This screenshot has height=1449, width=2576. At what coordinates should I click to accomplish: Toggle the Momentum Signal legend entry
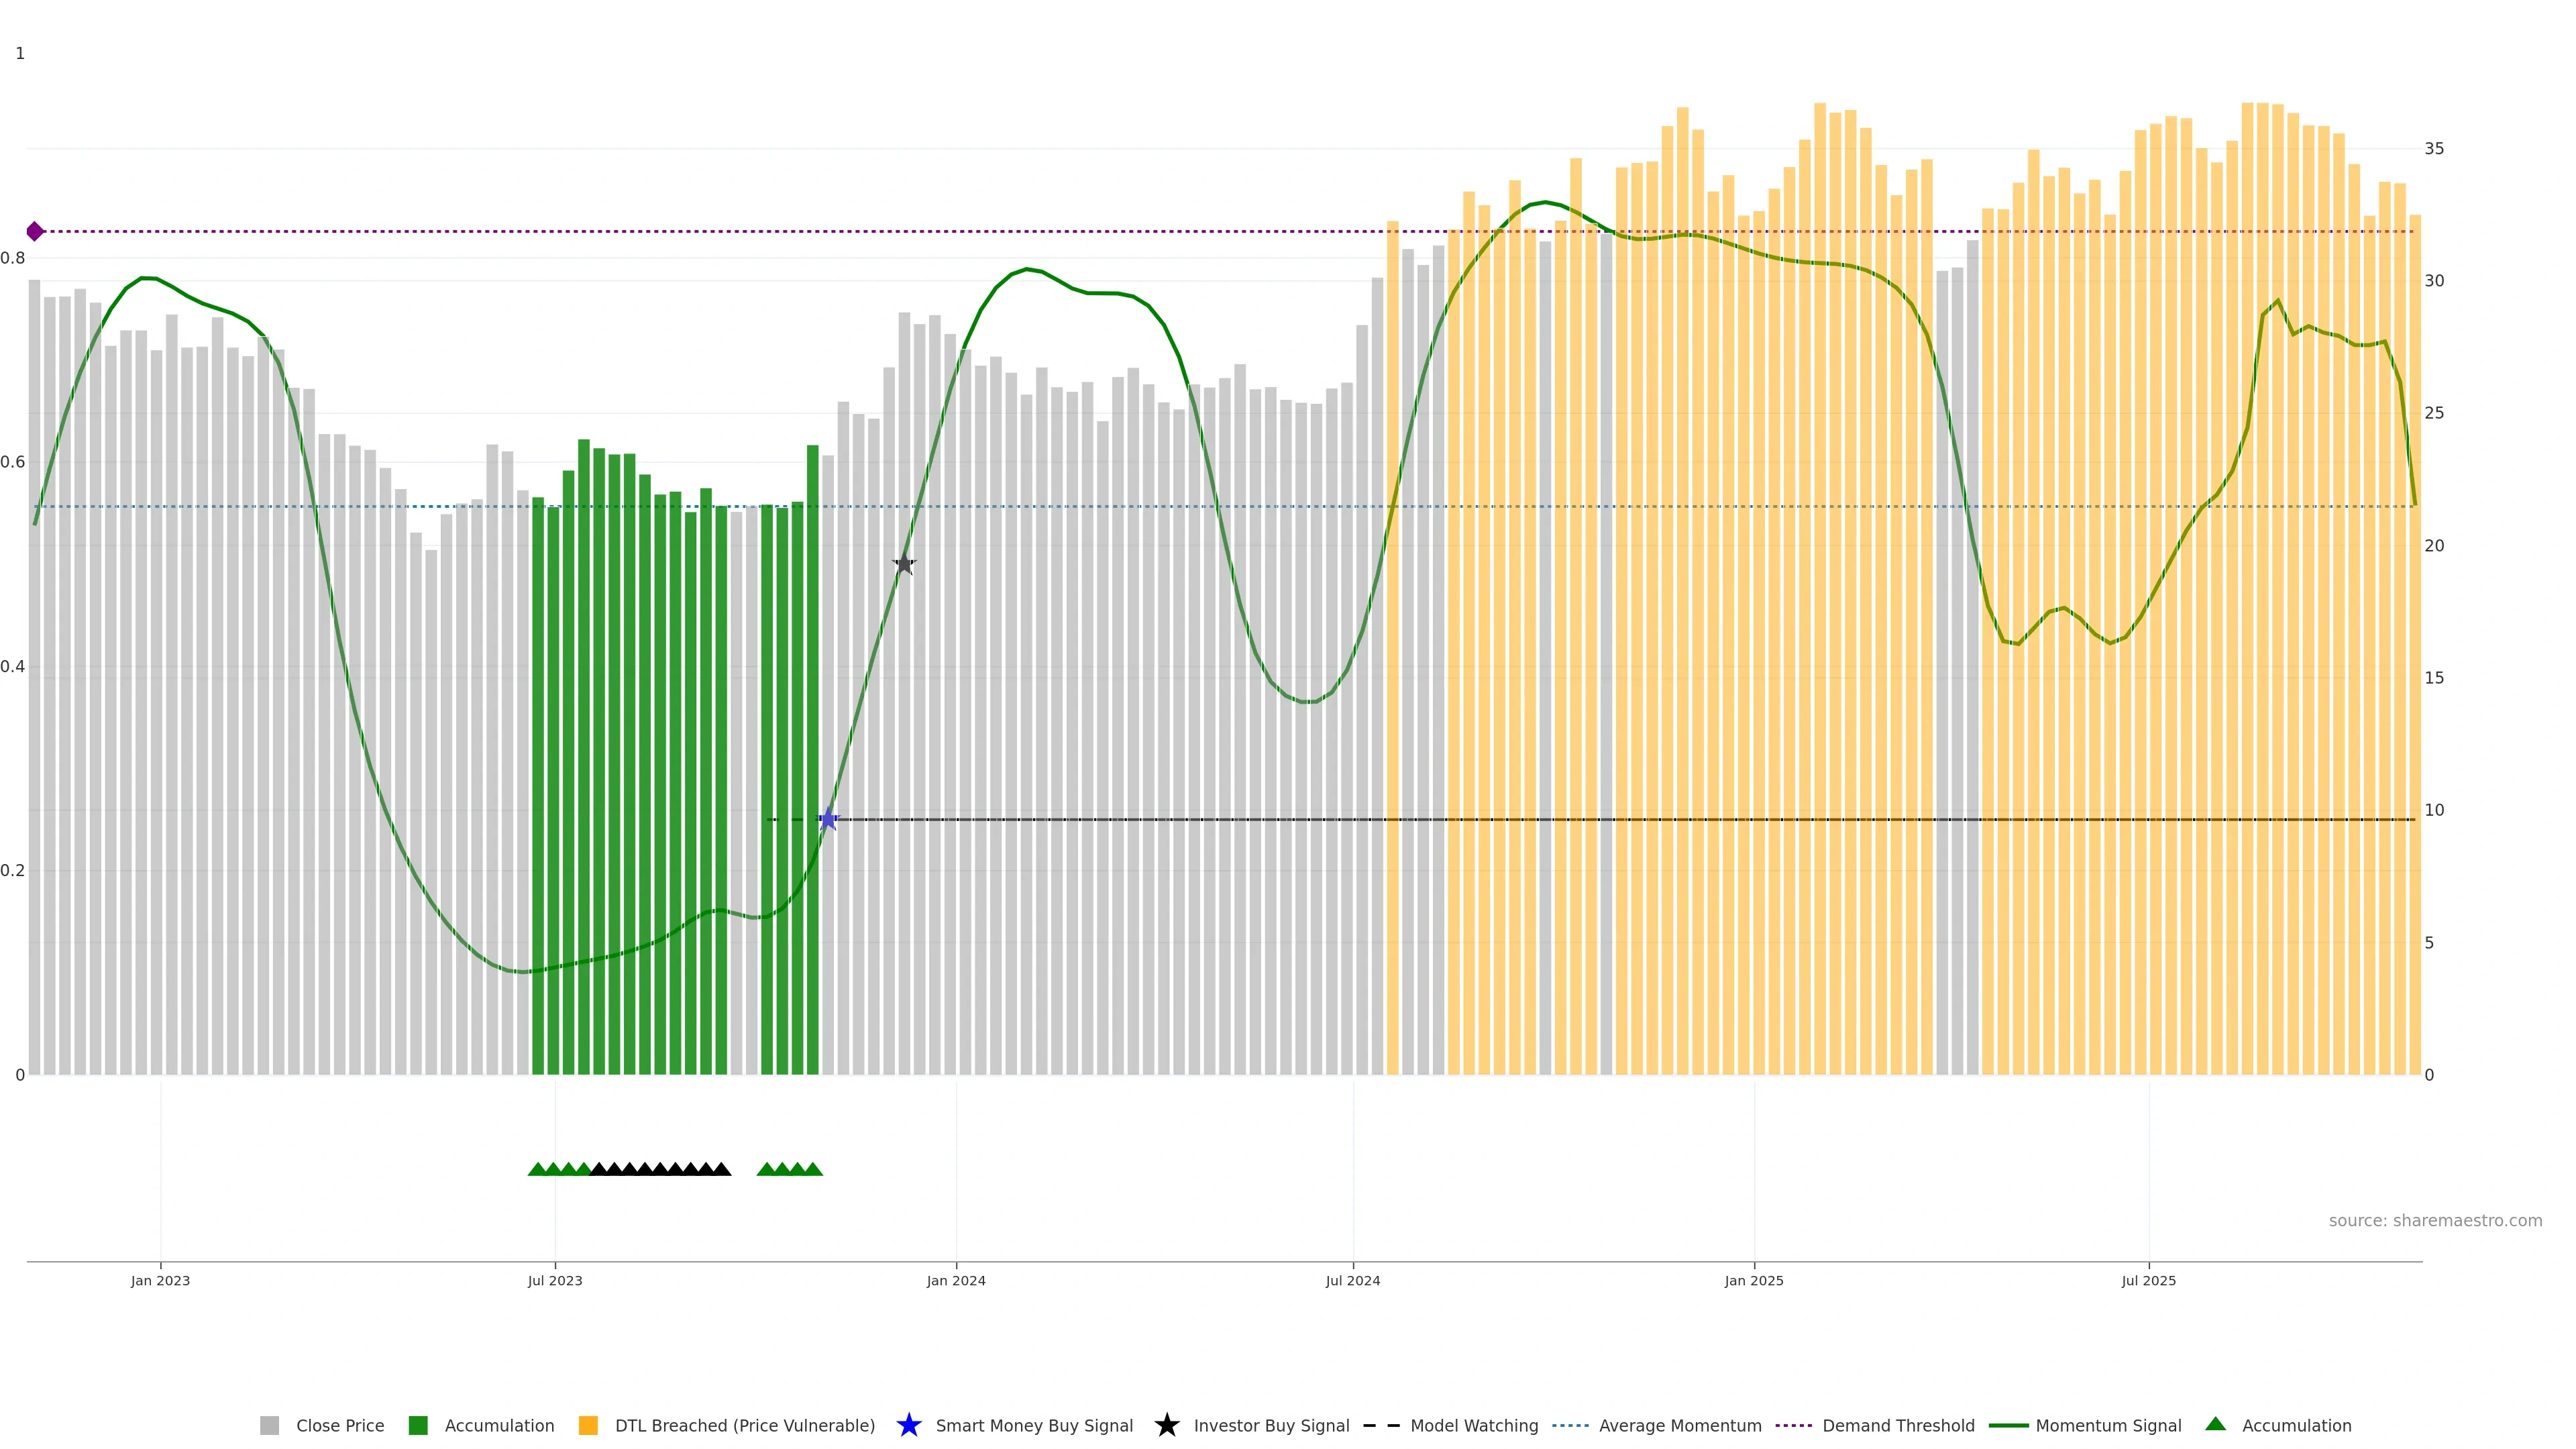coord(2108,1425)
